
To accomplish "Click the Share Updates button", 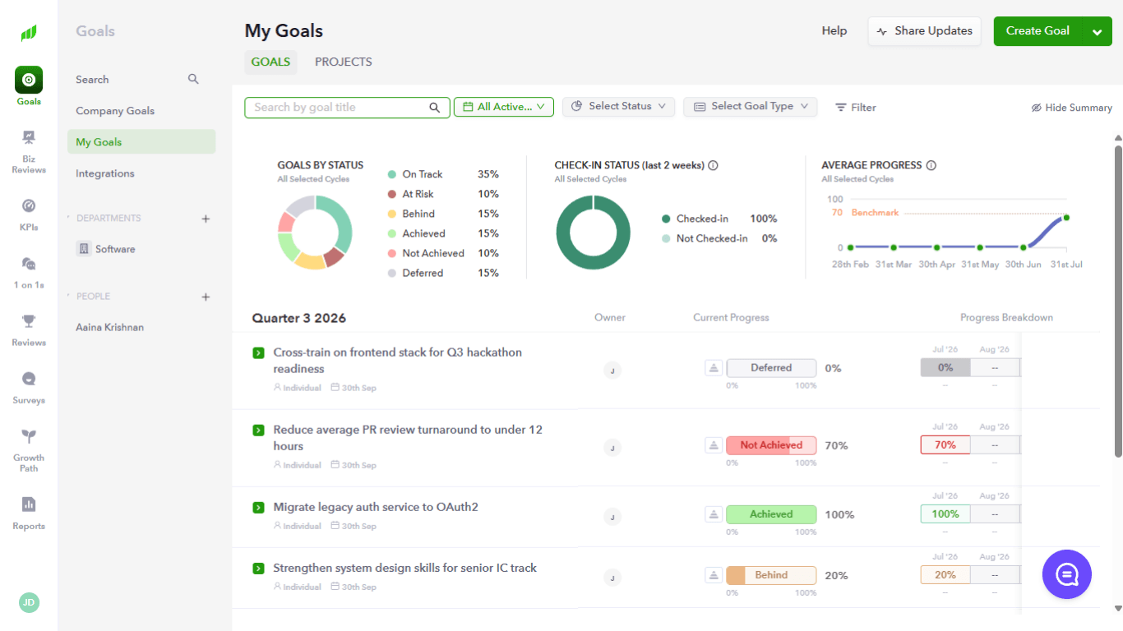I will pos(925,31).
